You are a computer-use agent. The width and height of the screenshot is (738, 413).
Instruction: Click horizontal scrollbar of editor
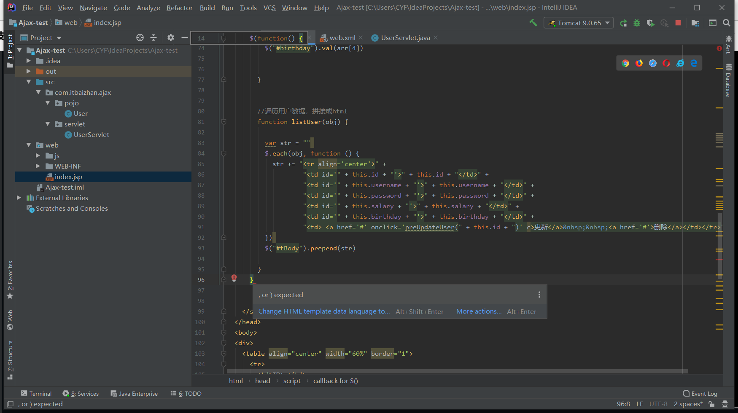458,371
